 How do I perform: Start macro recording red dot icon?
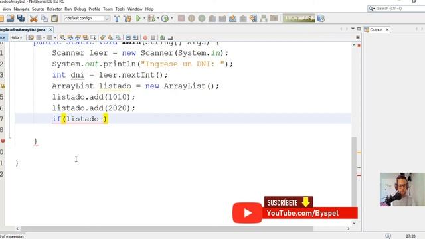145,38
